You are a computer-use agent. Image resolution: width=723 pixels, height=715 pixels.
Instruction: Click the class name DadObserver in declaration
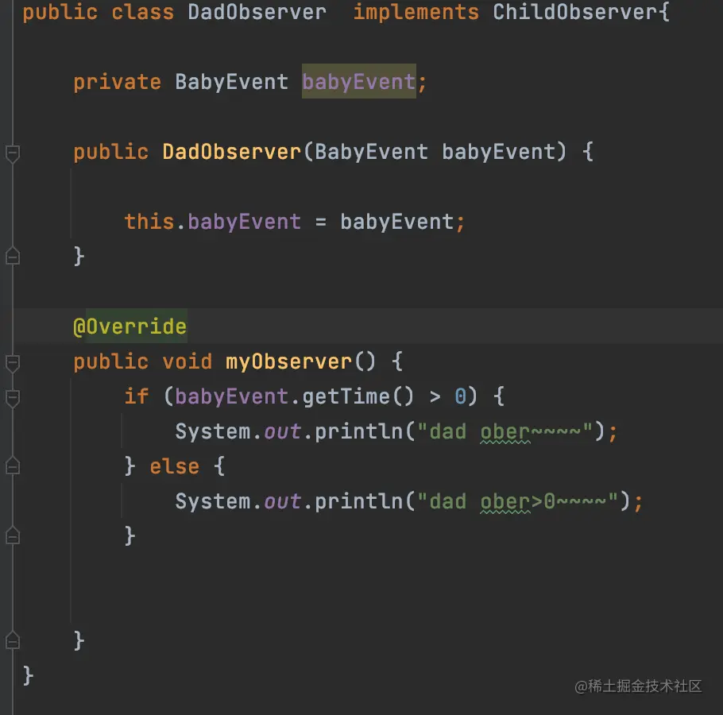point(257,12)
